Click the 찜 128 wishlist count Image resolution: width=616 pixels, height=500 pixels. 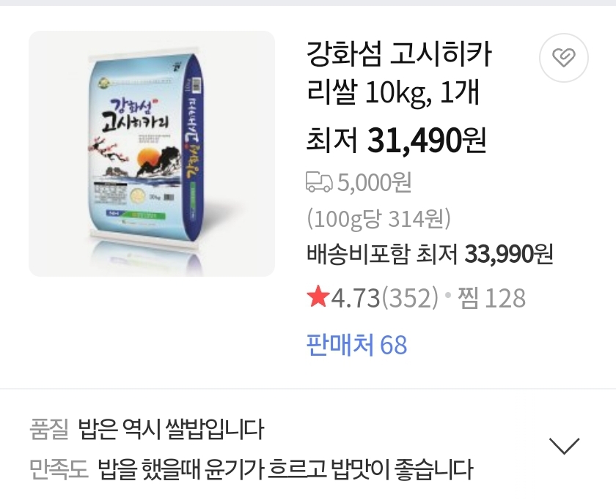coord(492,298)
